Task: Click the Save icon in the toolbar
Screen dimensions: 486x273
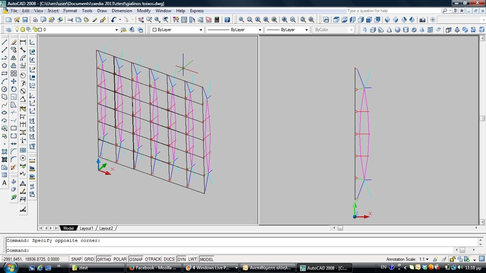Action: click(25, 20)
